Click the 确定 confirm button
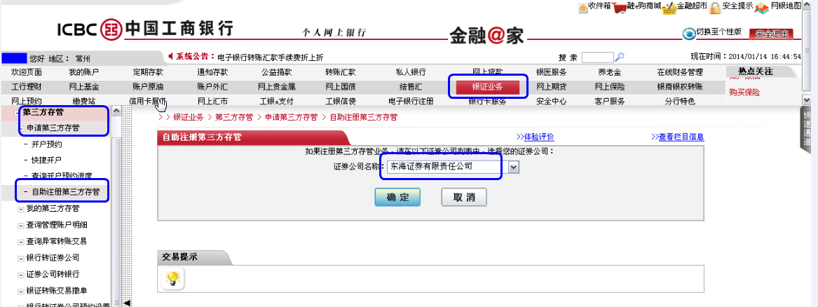Viewport: 818px width, 307px height. (x=397, y=198)
